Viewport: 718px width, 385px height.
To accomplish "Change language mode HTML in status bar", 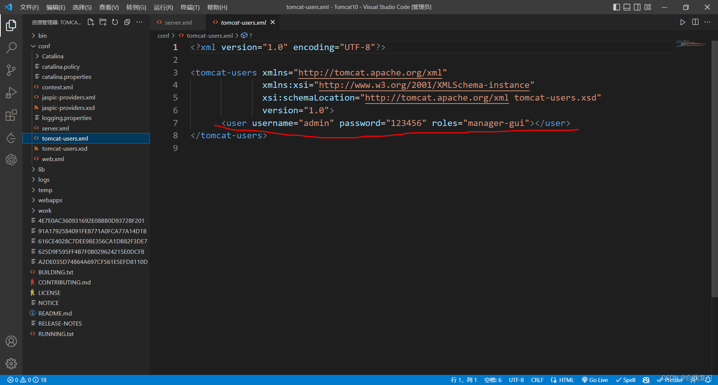I will coord(562,380).
